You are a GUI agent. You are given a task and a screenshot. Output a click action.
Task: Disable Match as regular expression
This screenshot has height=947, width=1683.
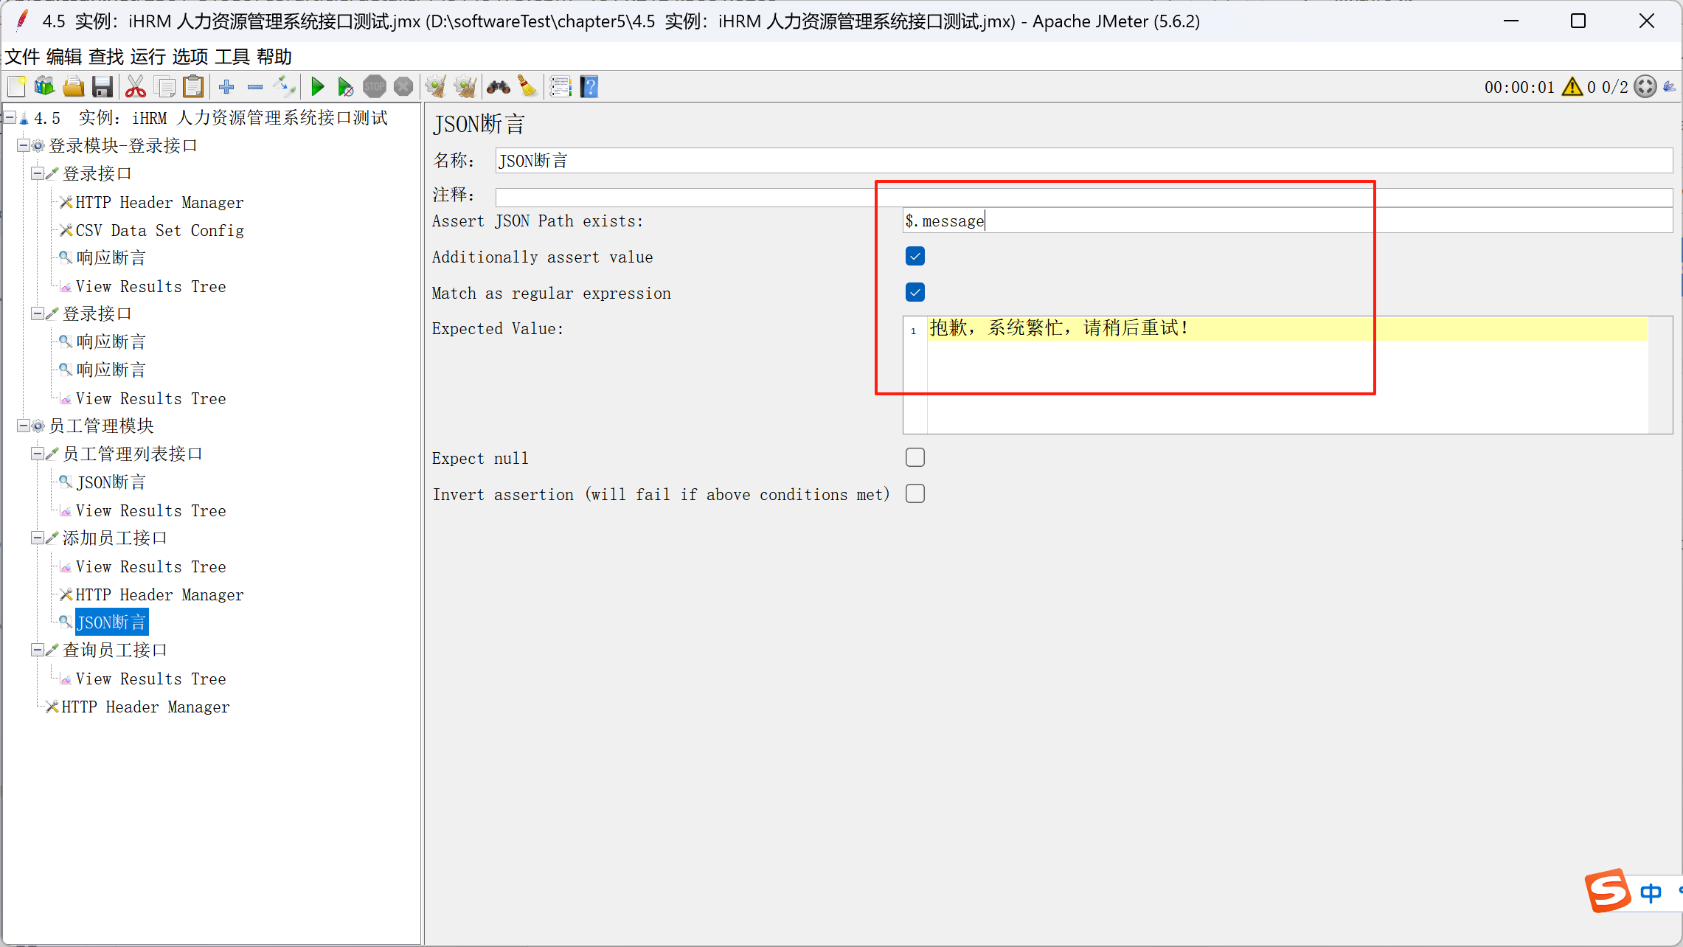tap(915, 292)
